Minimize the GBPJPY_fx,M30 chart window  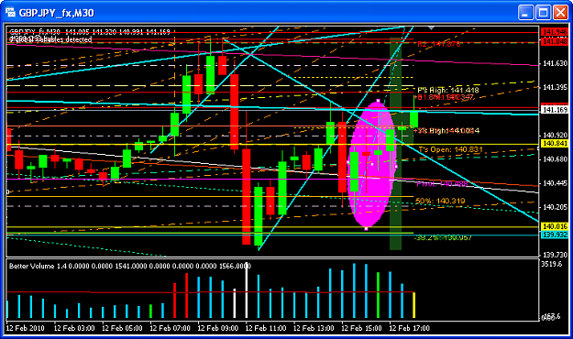[x=525, y=13]
